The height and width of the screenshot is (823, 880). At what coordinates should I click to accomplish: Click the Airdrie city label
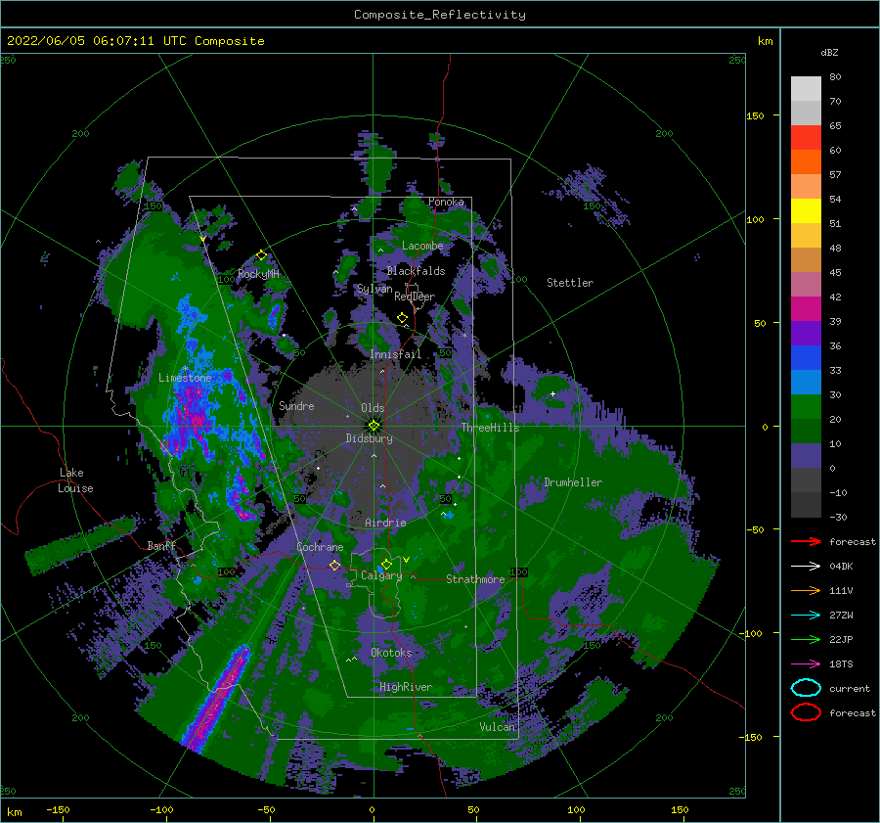click(x=385, y=523)
